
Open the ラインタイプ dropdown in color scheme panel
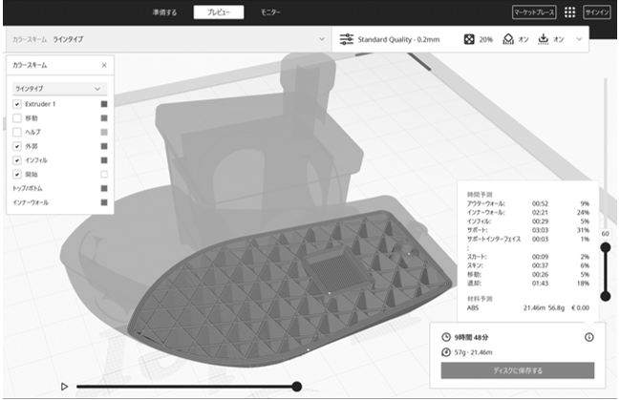tap(59, 89)
